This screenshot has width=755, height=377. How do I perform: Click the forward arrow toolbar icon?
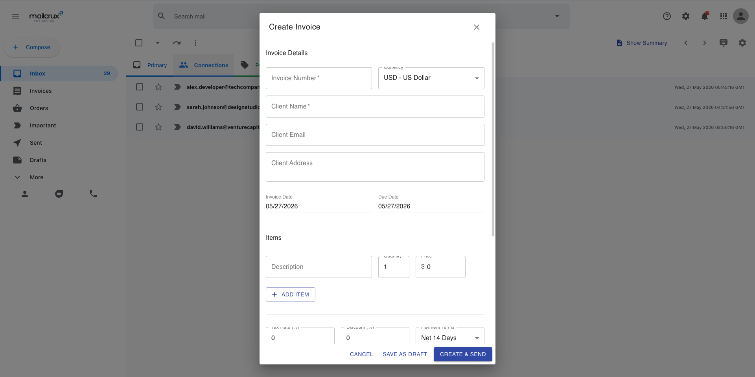click(177, 43)
